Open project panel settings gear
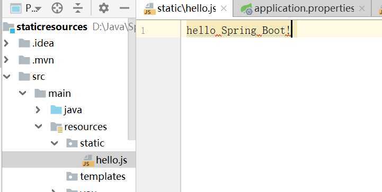Viewport: 382px width, 192px height. [x=104, y=8]
